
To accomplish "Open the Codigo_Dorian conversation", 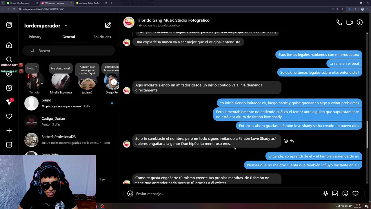I will (69, 121).
